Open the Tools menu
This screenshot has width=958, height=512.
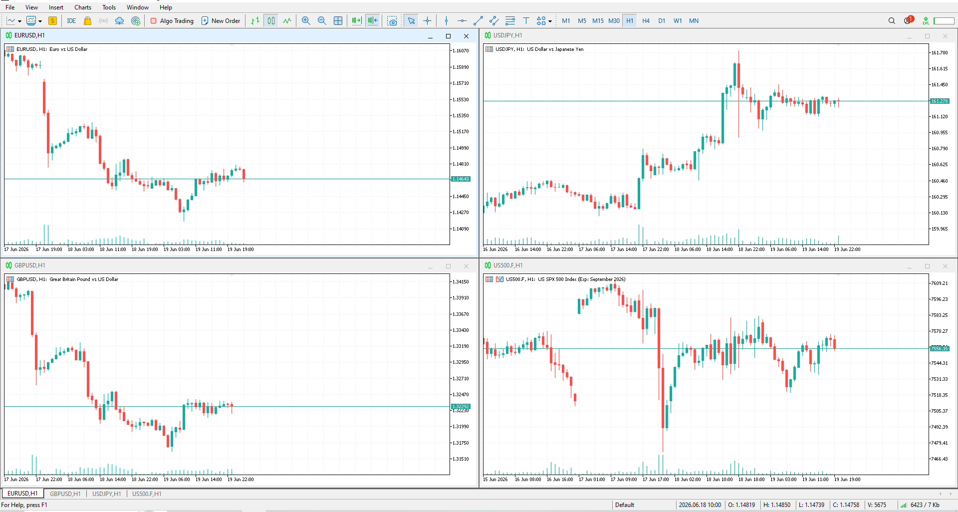tap(109, 7)
